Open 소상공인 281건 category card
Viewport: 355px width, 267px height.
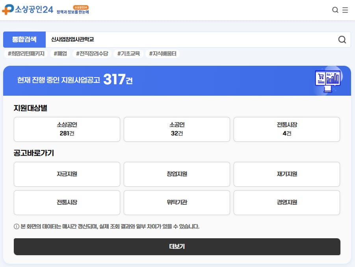click(x=67, y=129)
